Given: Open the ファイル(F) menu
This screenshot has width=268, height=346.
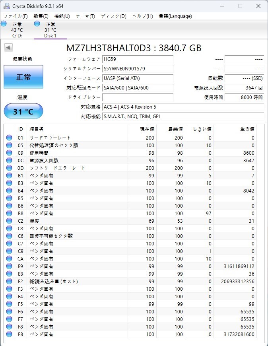Looking at the screenshot, I should [x=16, y=16].
